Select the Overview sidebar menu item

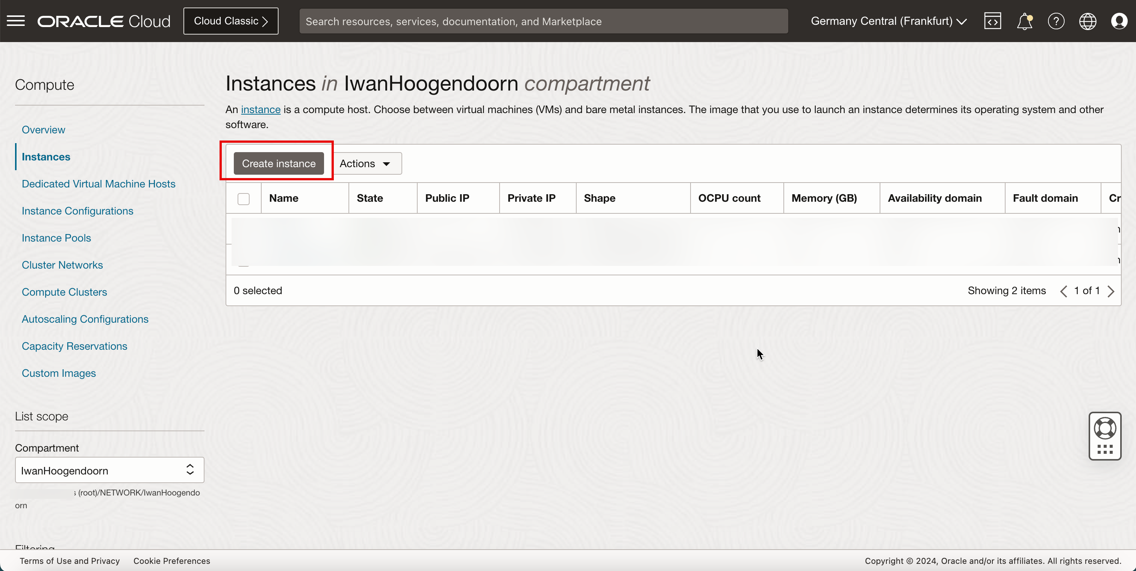(43, 130)
